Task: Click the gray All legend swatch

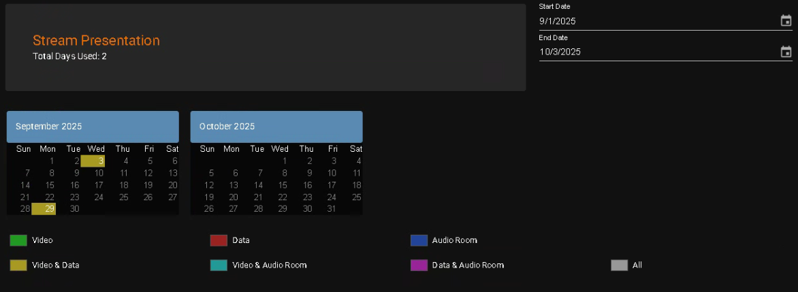Action: 619,265
